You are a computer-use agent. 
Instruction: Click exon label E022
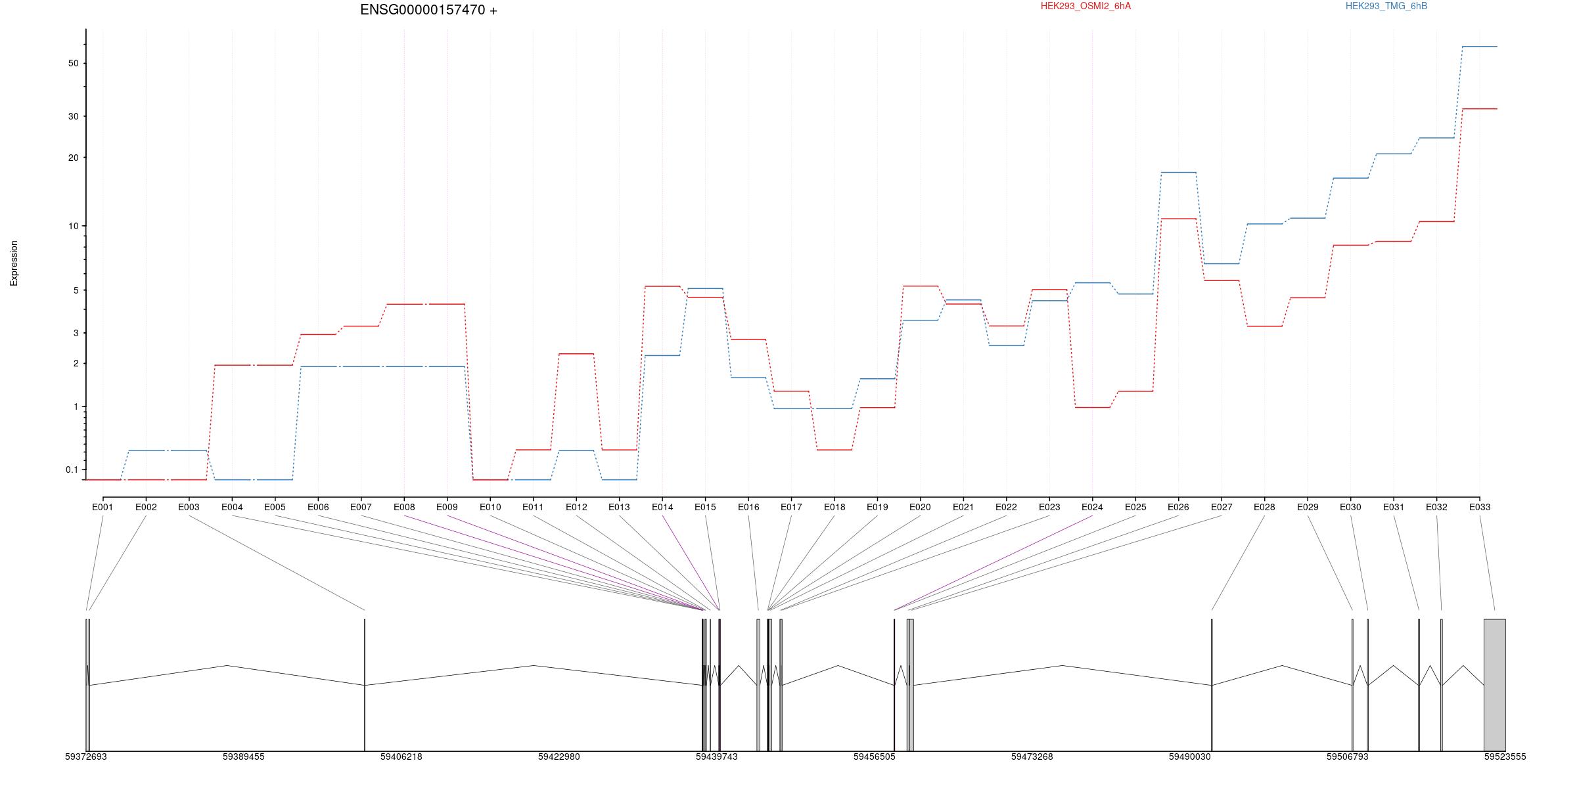1006,507
